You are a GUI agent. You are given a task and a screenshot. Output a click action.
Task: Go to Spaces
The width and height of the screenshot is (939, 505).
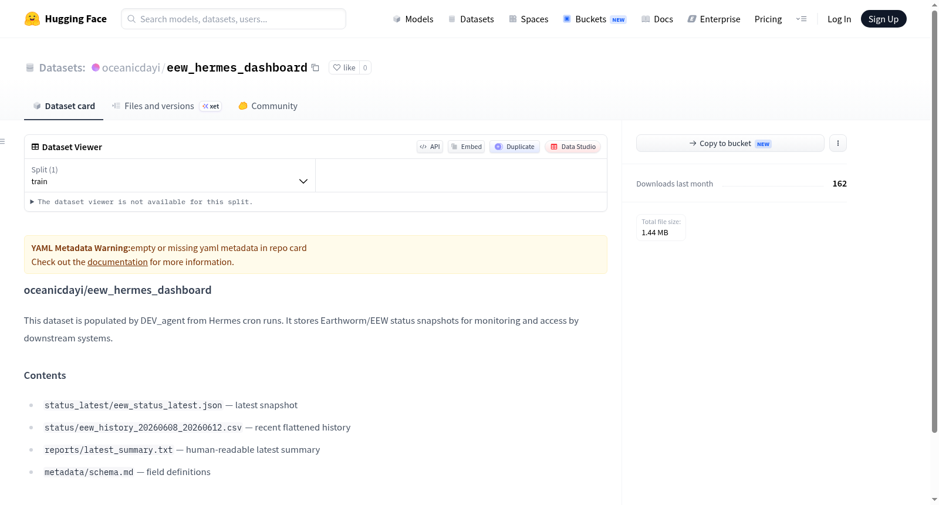pos(528,19)
